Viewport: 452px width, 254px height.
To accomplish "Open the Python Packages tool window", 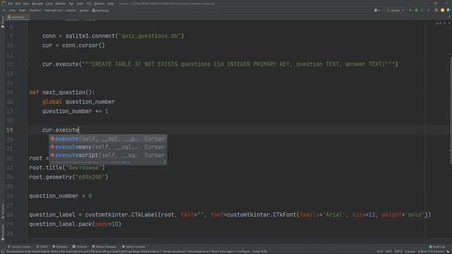I will pyautogui.click(x=104, y=247).
